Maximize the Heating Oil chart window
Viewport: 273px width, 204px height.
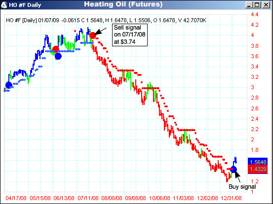(x=257, y=5)
